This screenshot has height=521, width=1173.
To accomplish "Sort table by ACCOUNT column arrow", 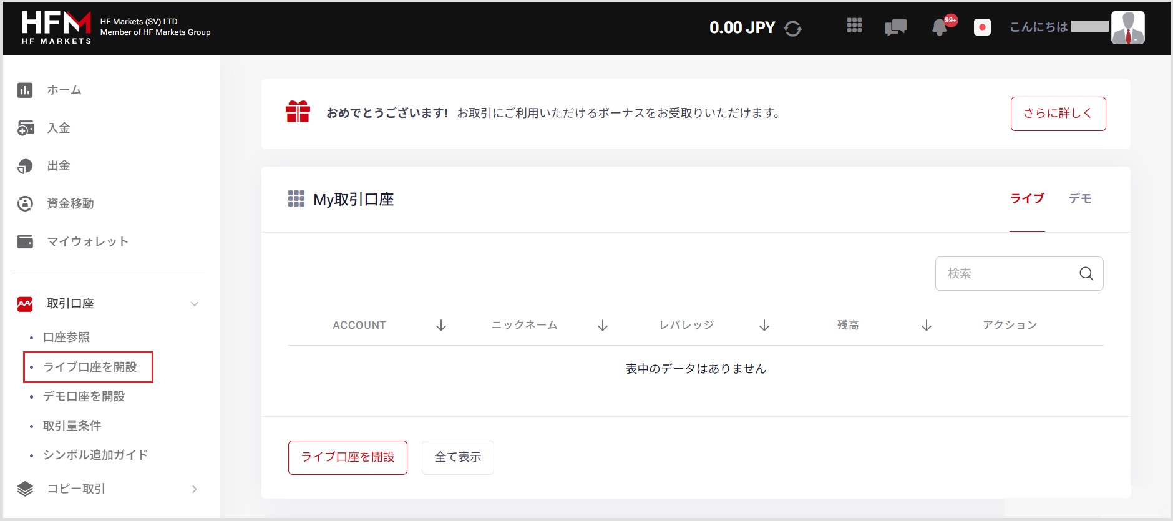I will 441,326.
